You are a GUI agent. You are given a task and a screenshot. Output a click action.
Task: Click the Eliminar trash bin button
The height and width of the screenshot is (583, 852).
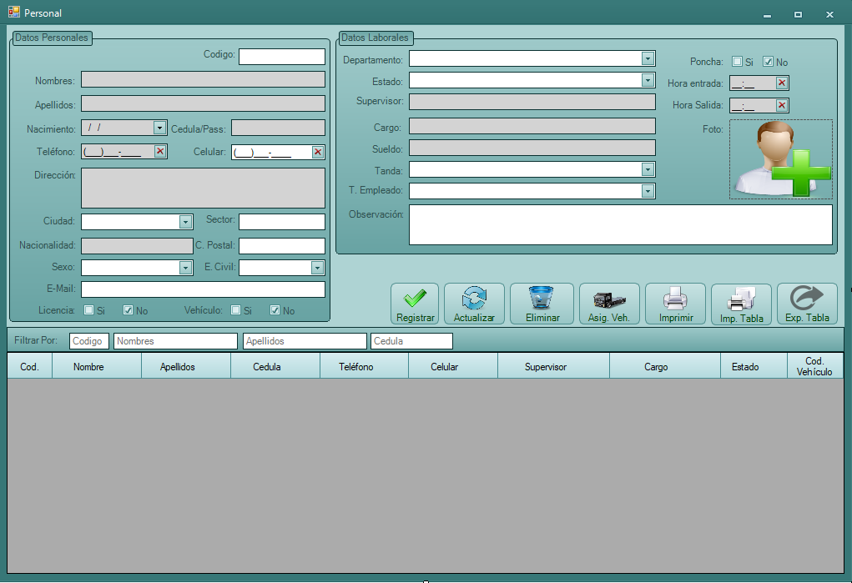click(542, 304)
